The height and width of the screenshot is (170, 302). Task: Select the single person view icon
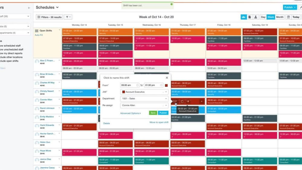(x=255, y=17)
